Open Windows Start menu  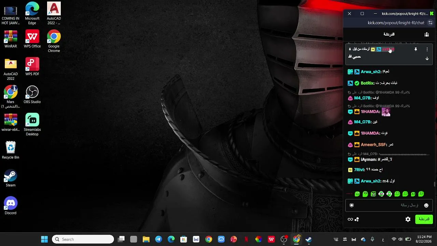(44, 239)
